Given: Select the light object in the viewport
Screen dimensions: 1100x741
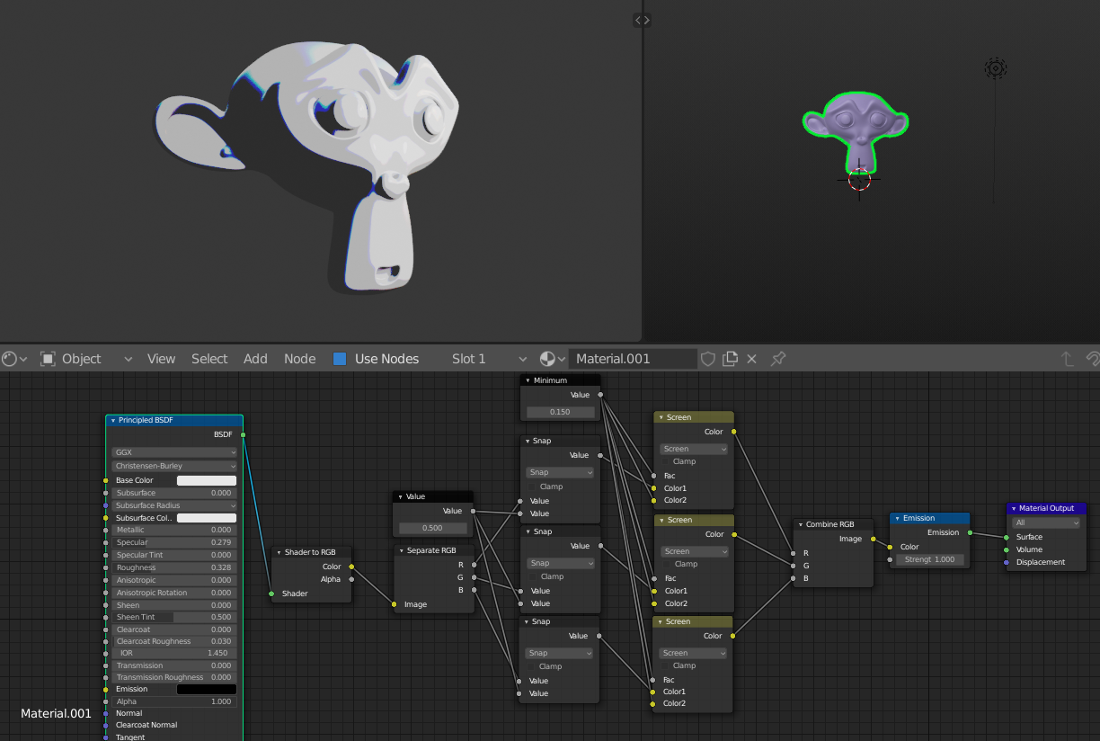Looking at the screenshot, I should 995,67.
